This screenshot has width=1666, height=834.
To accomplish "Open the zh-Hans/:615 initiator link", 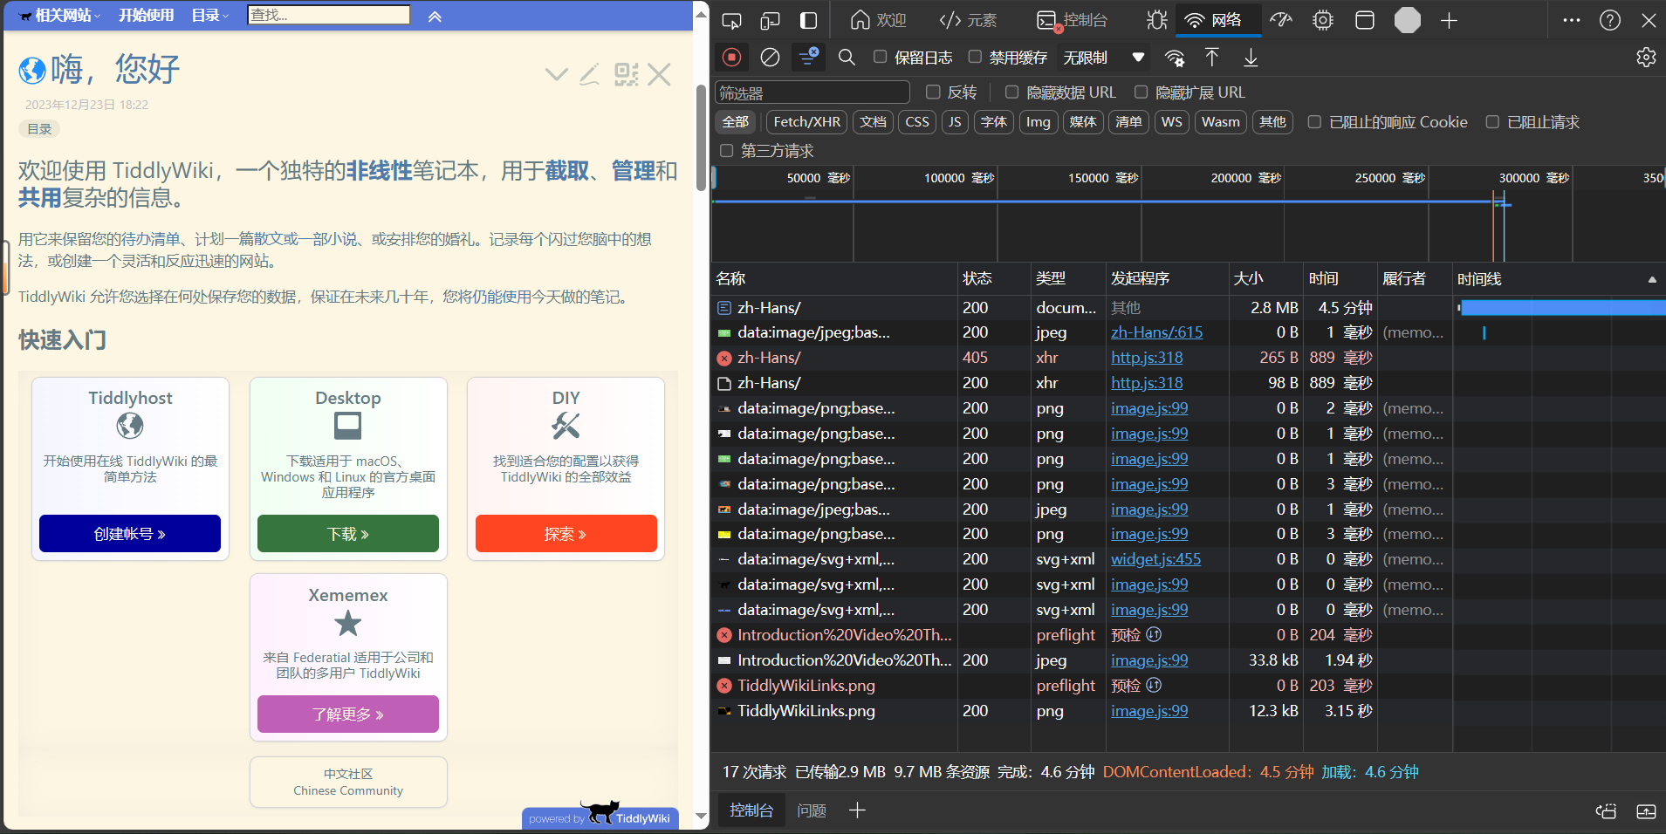I will (x=1156, y=332).
